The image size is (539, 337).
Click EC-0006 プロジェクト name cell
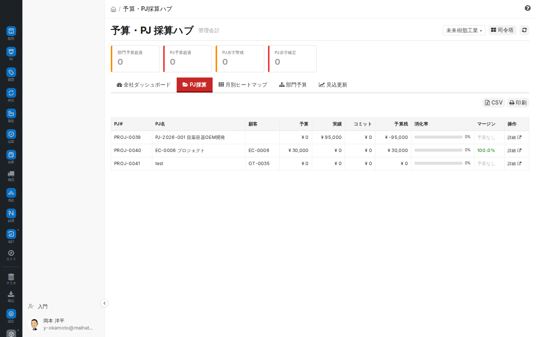[x=199, y=151]
